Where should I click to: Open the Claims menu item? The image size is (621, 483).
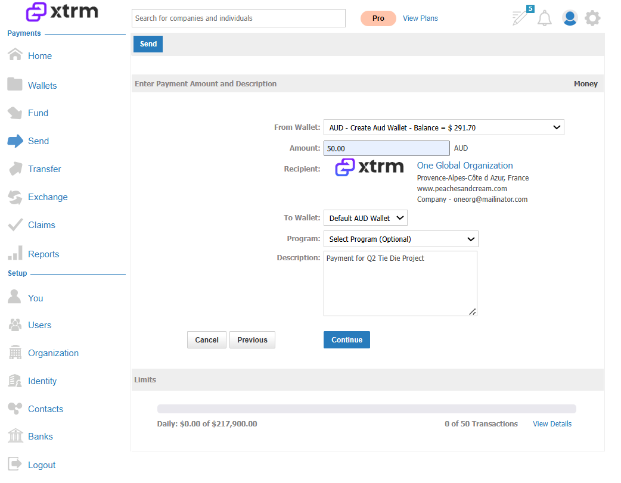coord(42,225)
